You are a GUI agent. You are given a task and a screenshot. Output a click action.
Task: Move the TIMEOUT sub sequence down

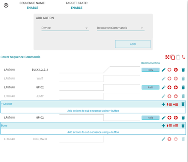pyautogui.click(x=175, y=104)
